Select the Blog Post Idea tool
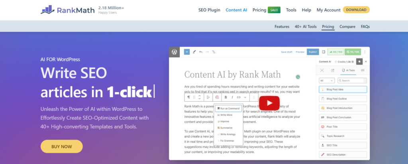The image size is (408, 164). pyautogui.click(x=343, y=89)
